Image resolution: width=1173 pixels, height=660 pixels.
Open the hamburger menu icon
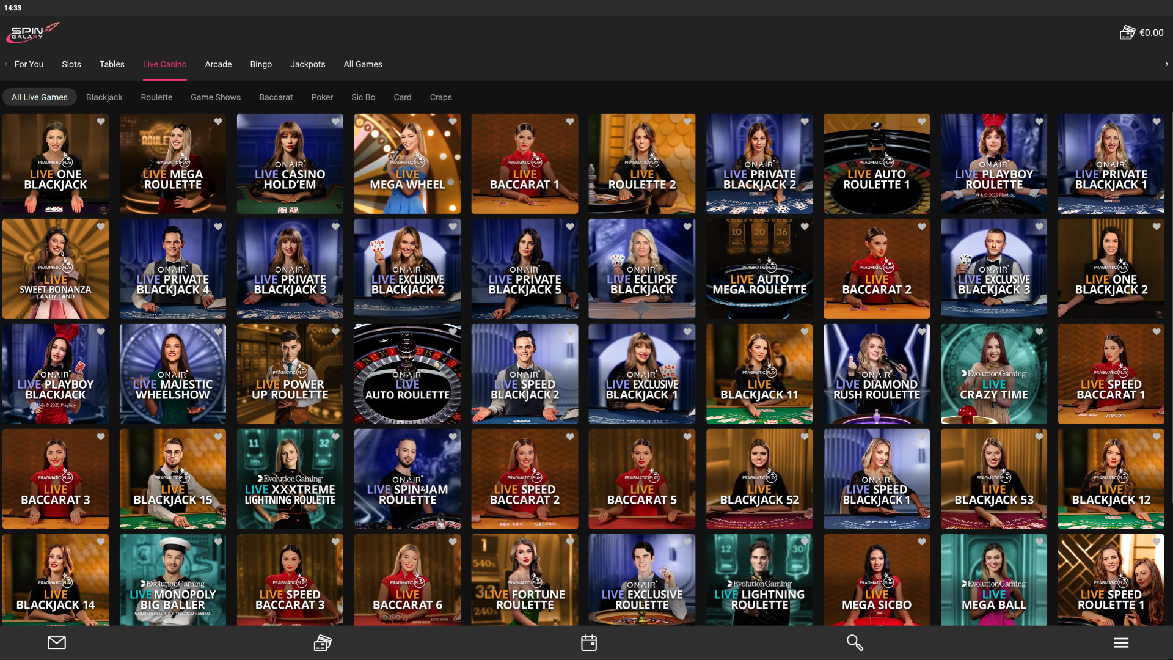coord(1121,642)
